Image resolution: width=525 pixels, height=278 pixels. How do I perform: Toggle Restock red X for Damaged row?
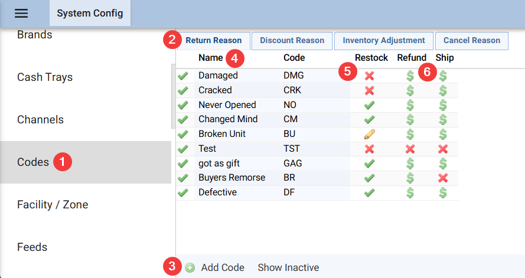pos(370,76)
